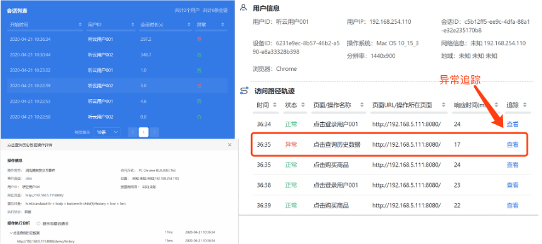Collapse the 点击查询历史数据 execution row
The width and height of the screenshot is (542, 244).
(x=11, y=233)
